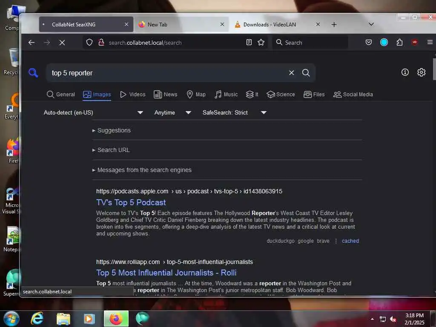Open the Auto-detect (en-US) language dropdown
This screenshot has height=327, width=436.
coord(93,112)
